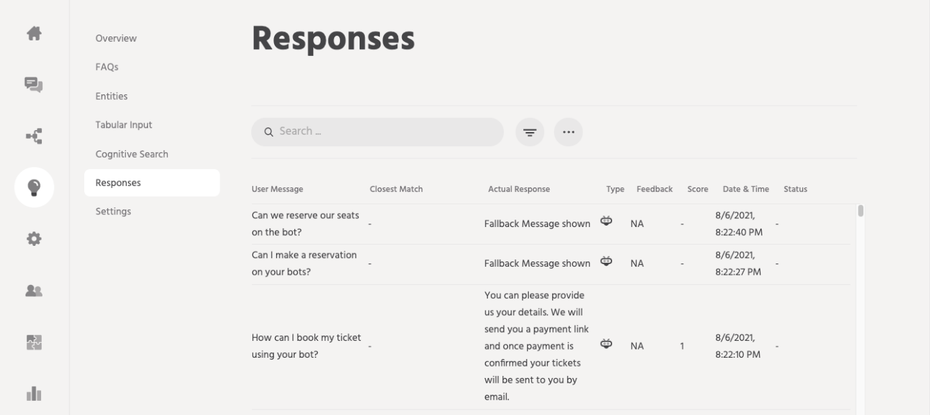
Task: Open the Home icon in left sidebar
Action: pyautogui.click(x=34, y=34)
